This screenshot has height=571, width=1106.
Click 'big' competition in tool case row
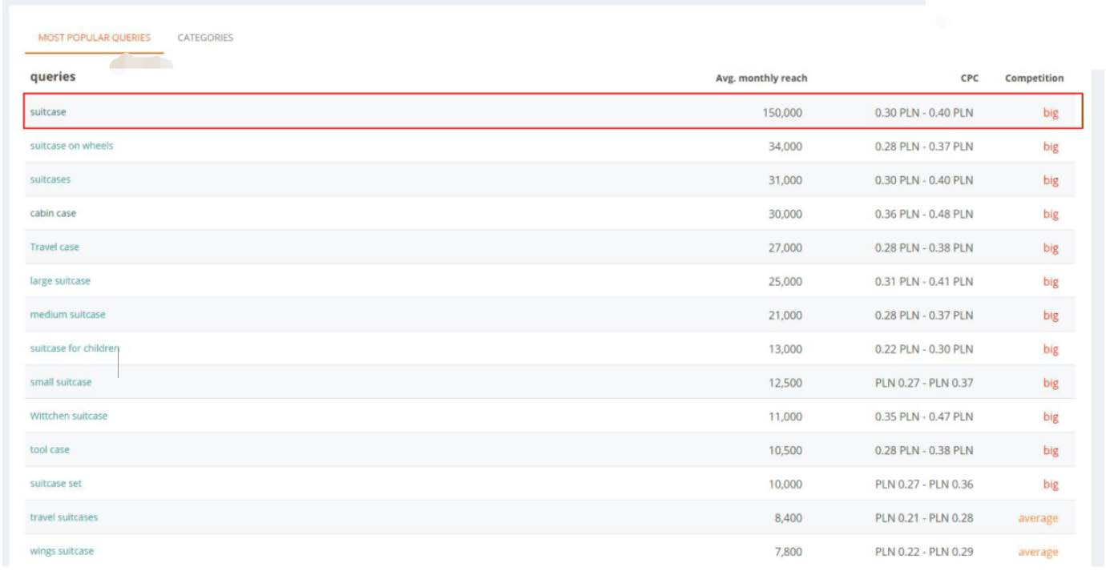tap(1051, 451)
